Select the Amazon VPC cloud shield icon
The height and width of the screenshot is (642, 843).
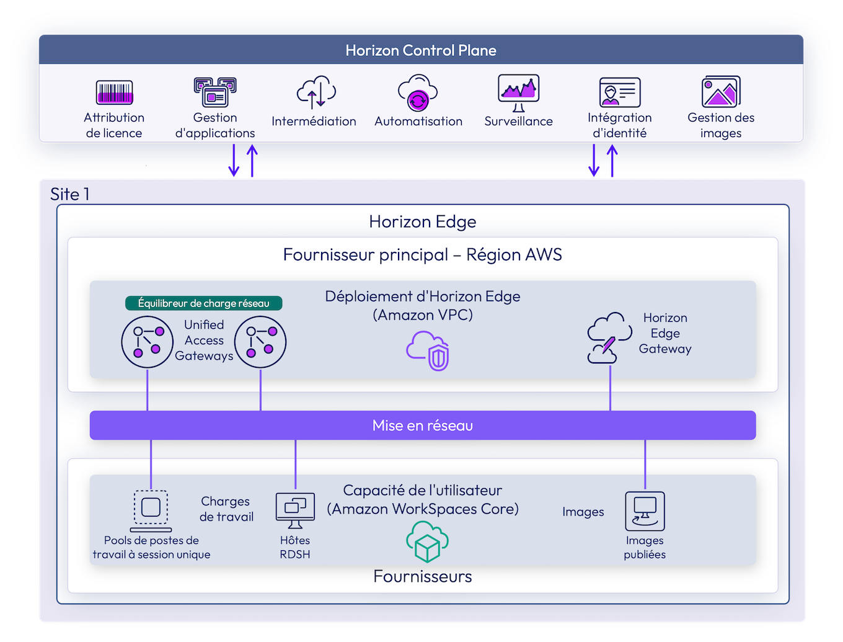[x=428, y=350]
